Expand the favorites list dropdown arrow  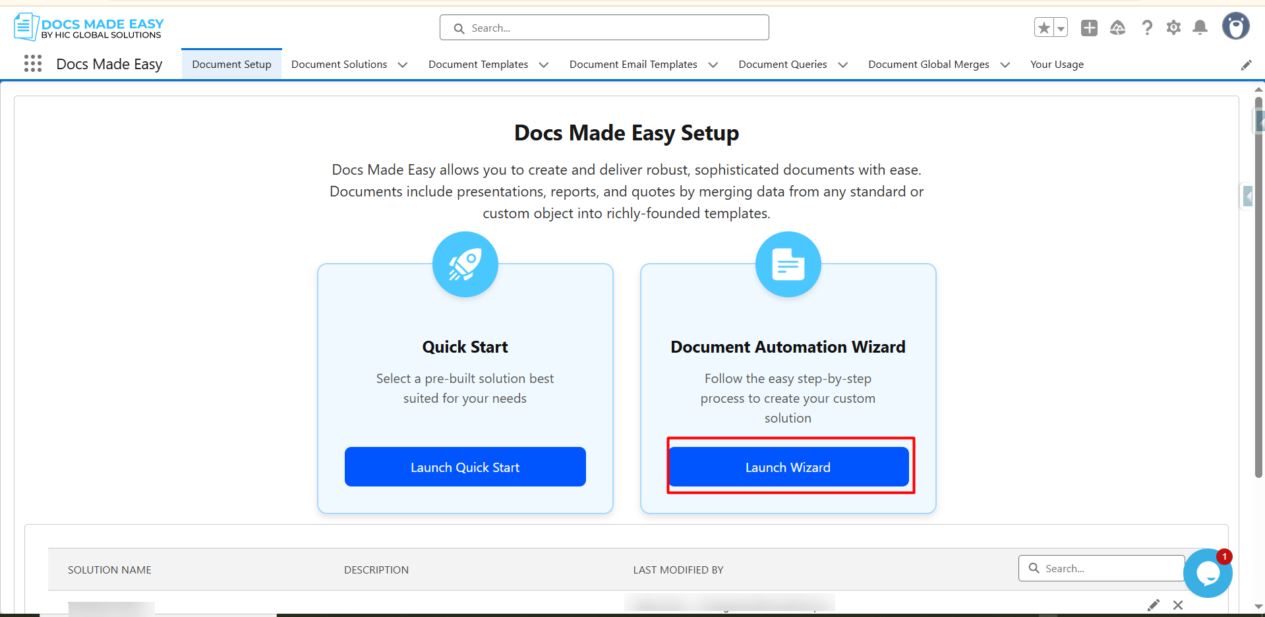click(1061, 28)
